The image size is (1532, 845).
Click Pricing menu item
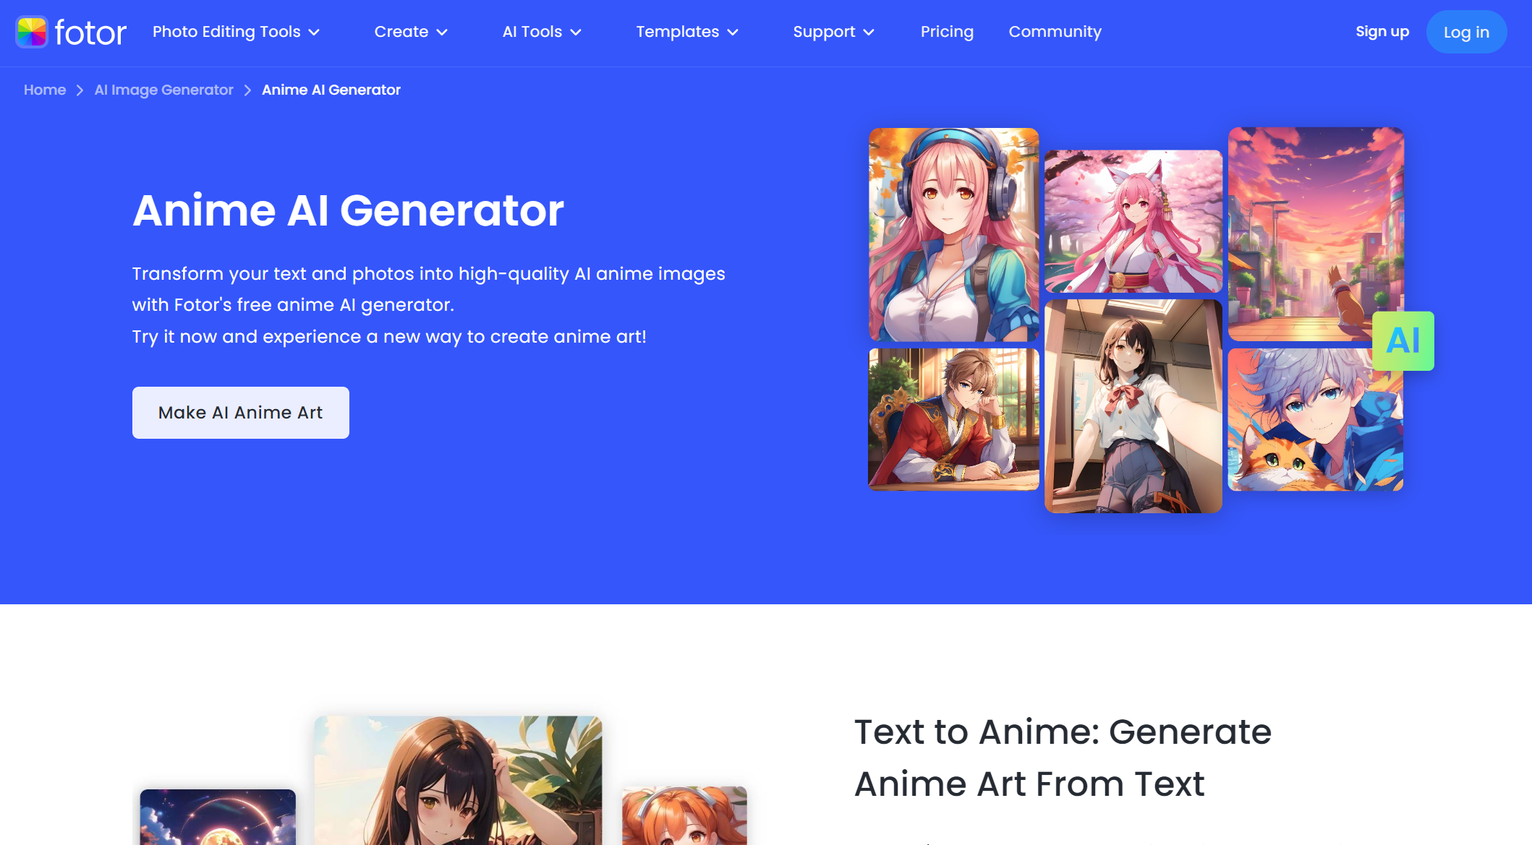point(946,31)
